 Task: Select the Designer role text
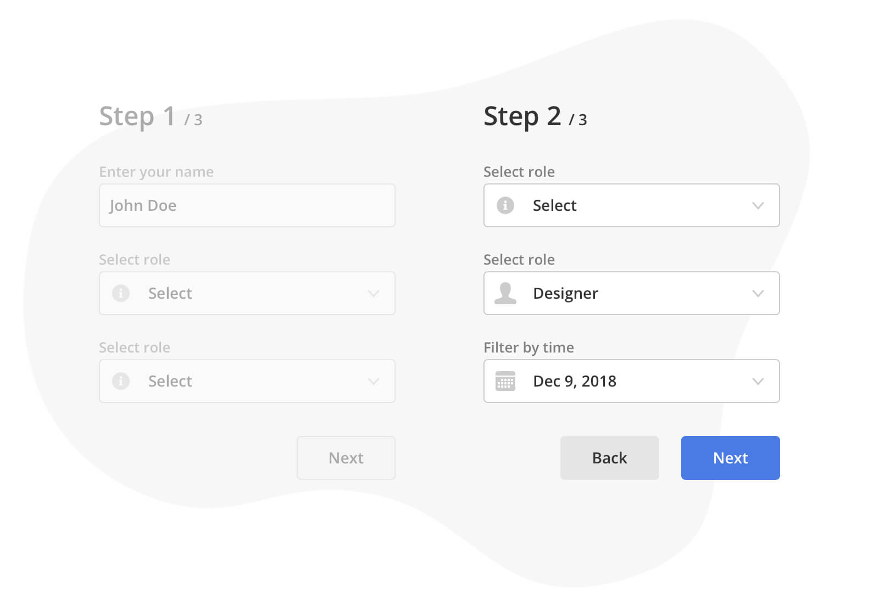click(x=565, y=293)
